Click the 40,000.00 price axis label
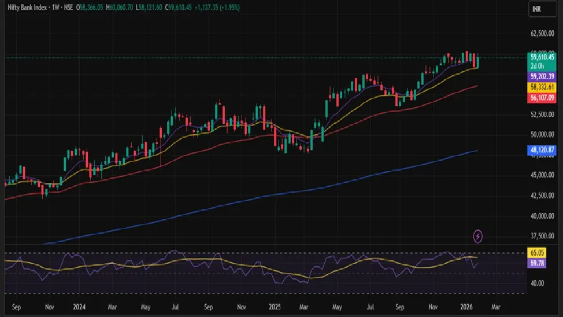This screenshot has height=317, width=563. 542,216
